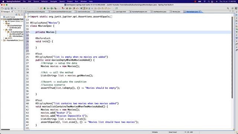Maximize the Package Explorer view
The image size is (238, 134).
pos(22,12)
